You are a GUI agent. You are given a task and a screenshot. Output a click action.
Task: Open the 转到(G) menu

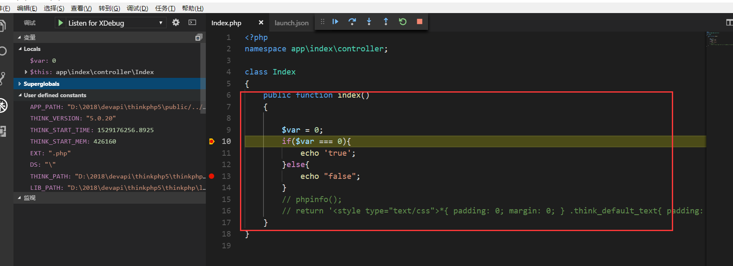[x=109, y=8]
